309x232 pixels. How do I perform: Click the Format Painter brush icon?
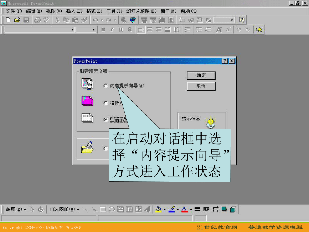coord(84,20)
